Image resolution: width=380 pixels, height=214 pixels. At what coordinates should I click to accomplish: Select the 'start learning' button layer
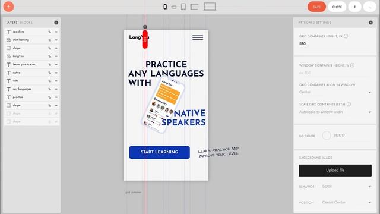point(32,40)
